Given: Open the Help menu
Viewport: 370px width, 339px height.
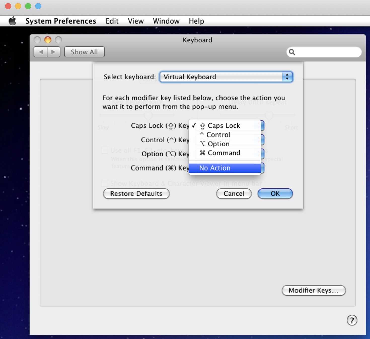Looking at the screenshot, I should coord(196,21).
